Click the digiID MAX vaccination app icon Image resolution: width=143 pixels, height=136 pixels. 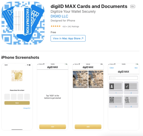[x=23, y=23]
